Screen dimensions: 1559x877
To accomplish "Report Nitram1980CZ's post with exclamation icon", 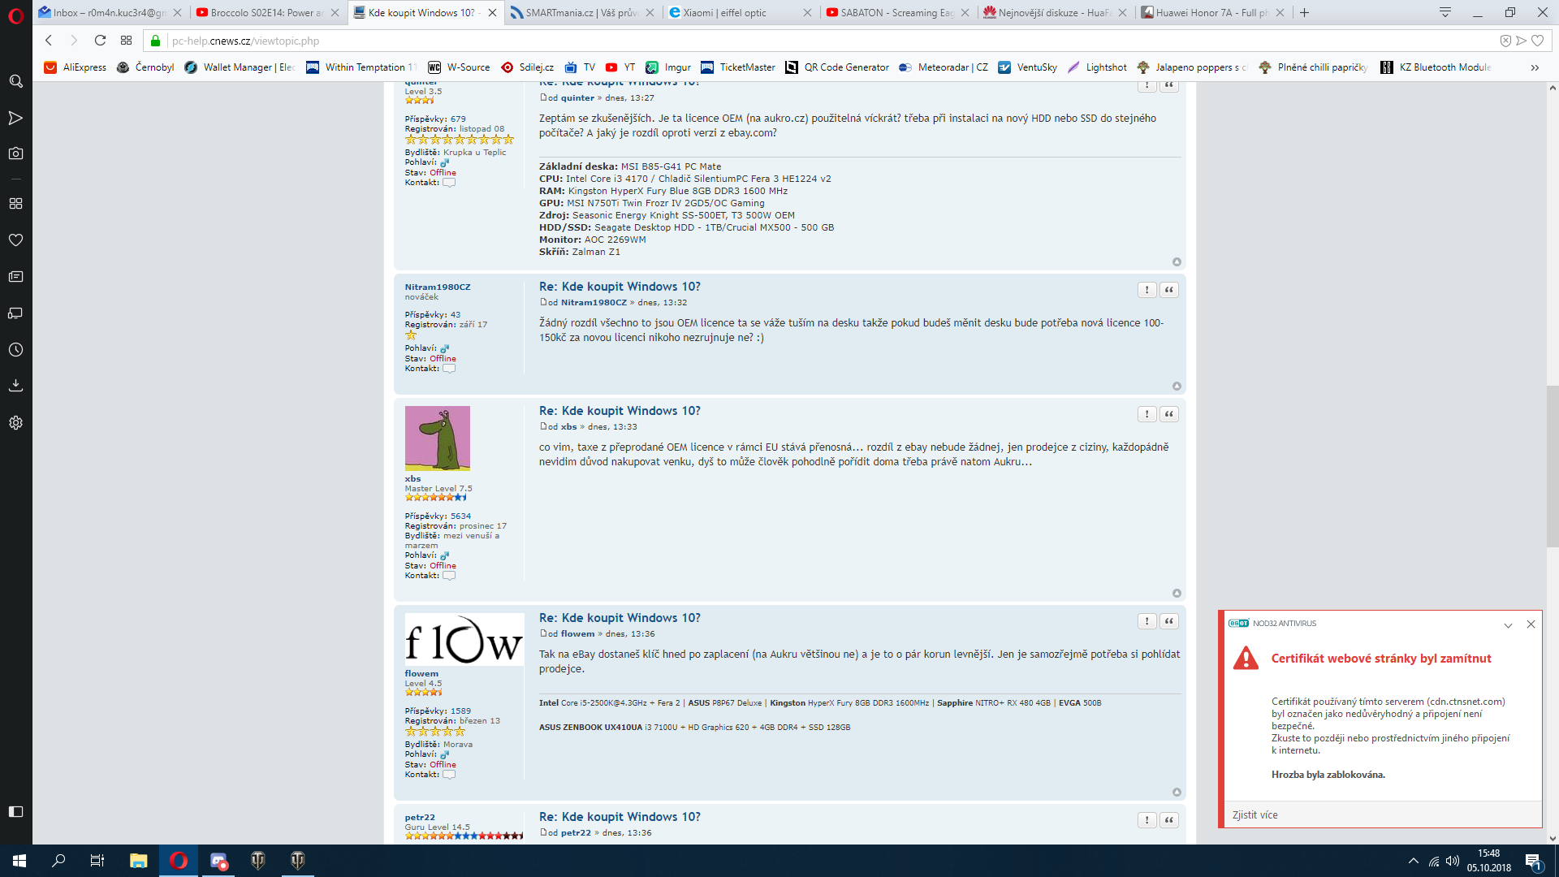I will click(1147, 290).
